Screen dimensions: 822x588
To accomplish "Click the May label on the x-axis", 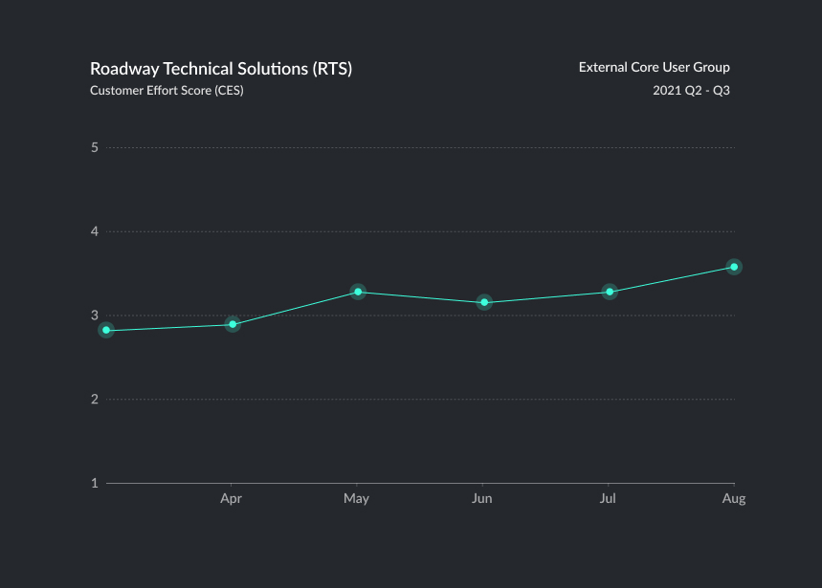I will 356,499.
